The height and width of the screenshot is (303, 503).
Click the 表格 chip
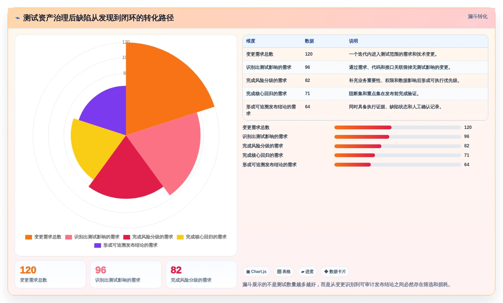coord(284,271)
